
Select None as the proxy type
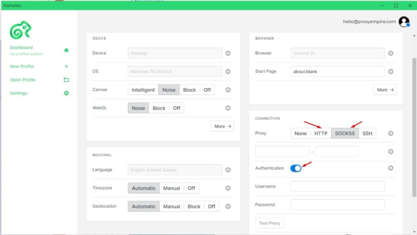[301, 134]
